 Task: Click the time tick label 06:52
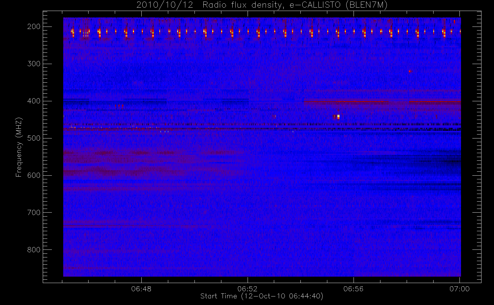point(248,289)
